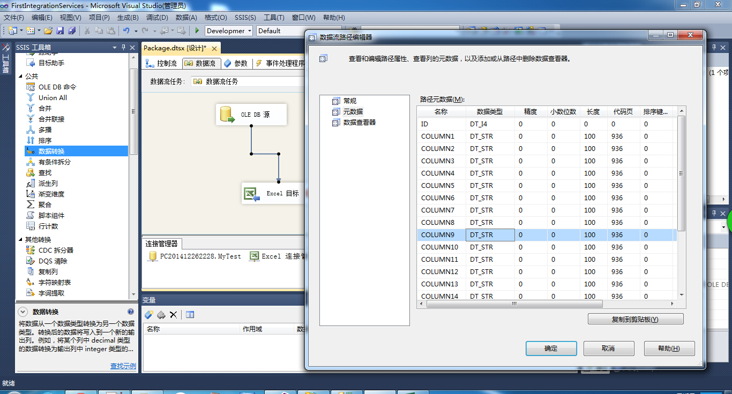Image resolution: width=732 pixels, height=394 pixels.
Task: Click the OLE DB 源 component on canvas
Action: pos(251,115)
